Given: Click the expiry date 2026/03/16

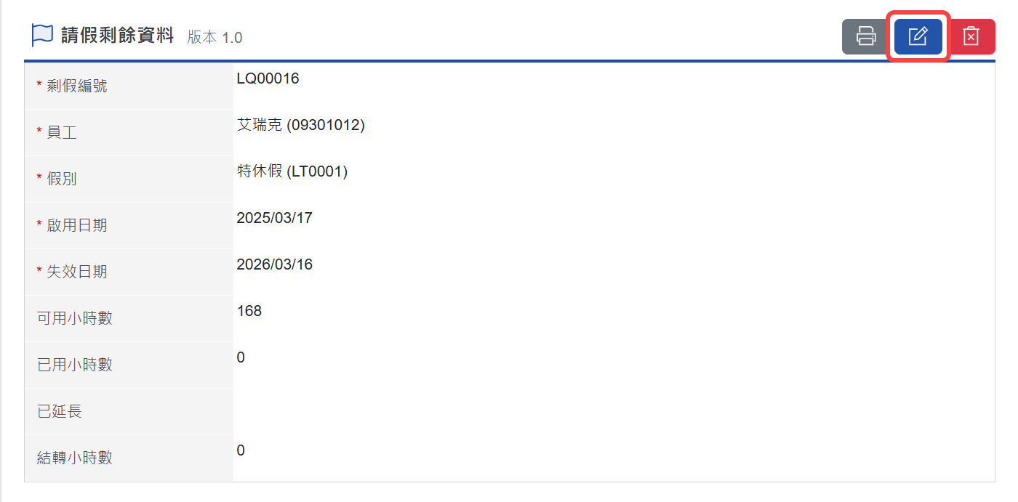Looking at the screenshot, I should pos(274,264).
